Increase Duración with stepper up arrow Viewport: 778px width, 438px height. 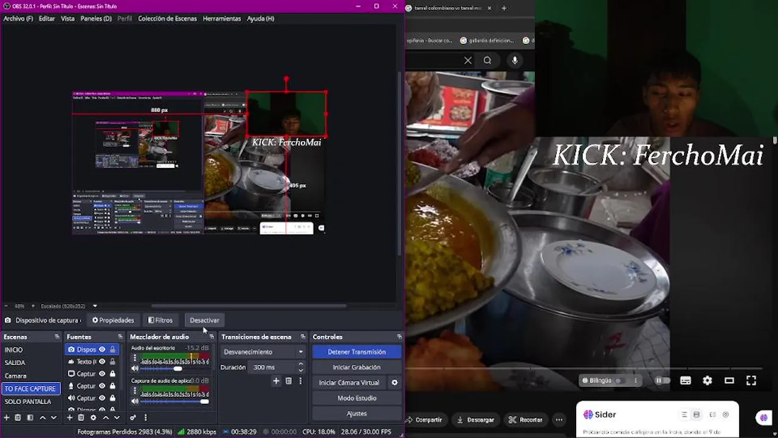300,364
